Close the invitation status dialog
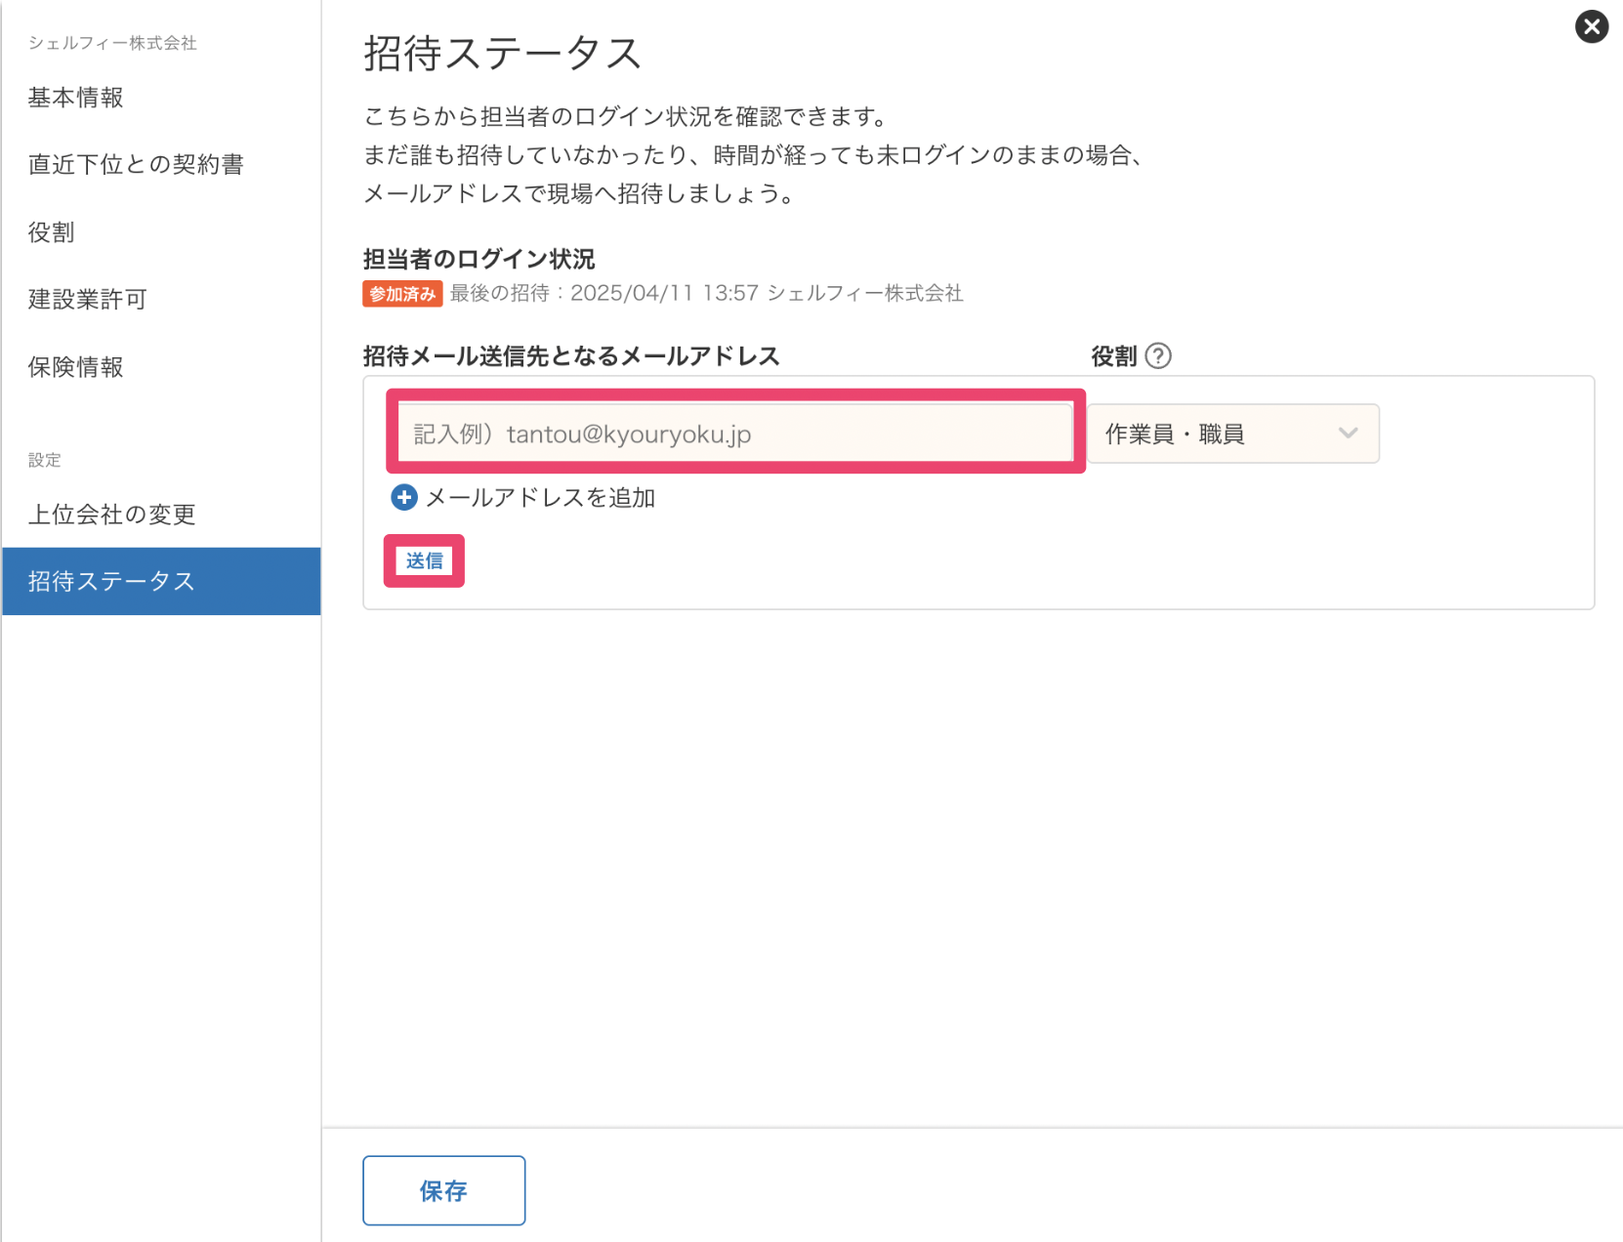Image resolution: width=1623 pixels, height=1242 pixels. coord(1591,26)
